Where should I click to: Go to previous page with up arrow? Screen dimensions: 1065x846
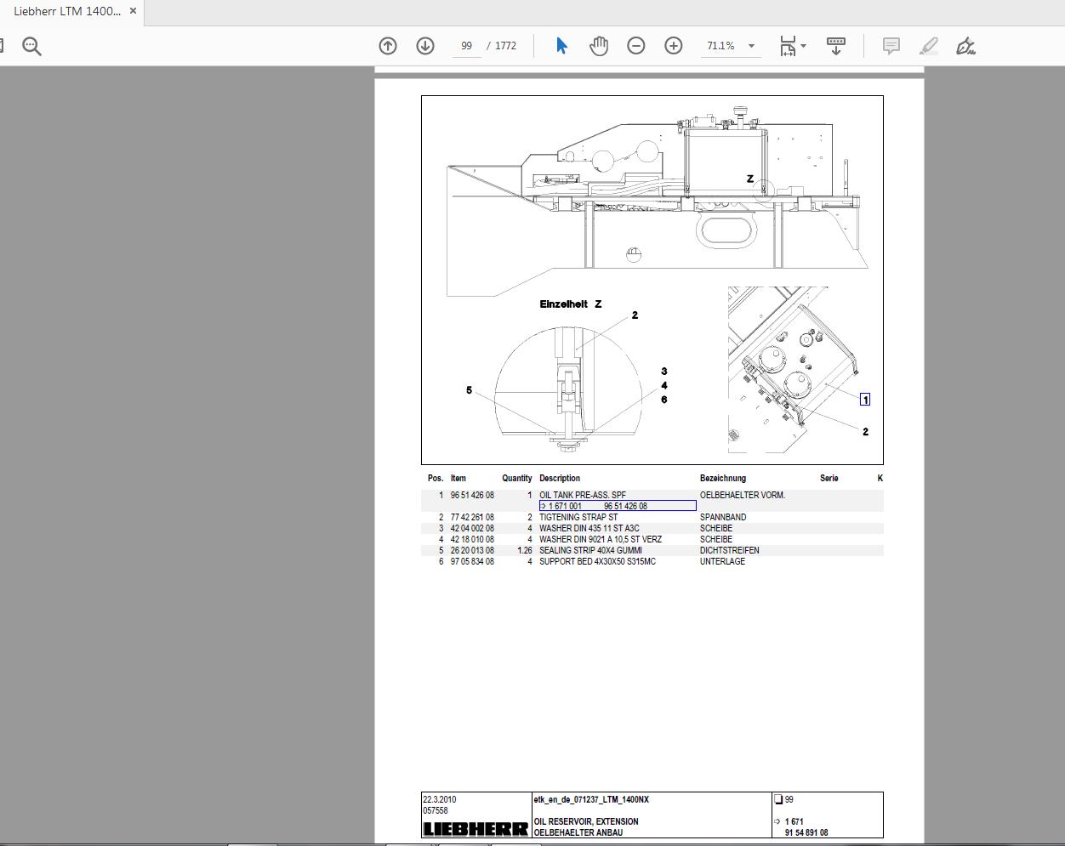(388, 46)
